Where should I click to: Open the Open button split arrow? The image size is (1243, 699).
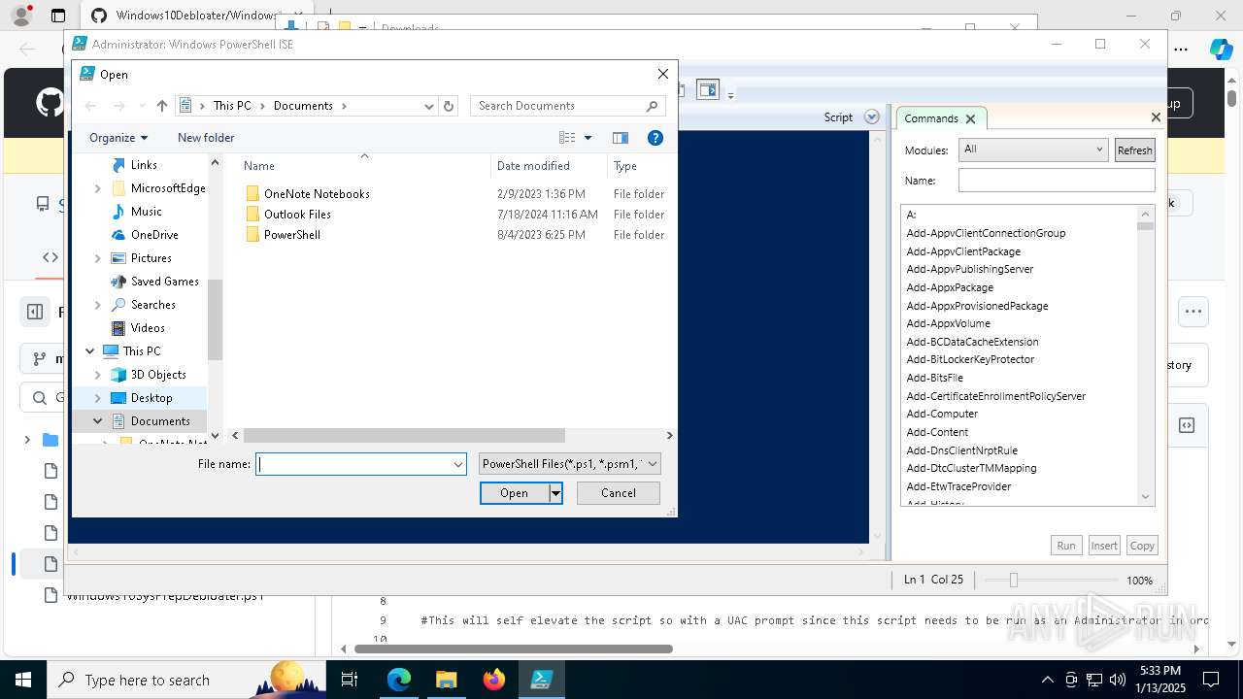tap(555, 493)
